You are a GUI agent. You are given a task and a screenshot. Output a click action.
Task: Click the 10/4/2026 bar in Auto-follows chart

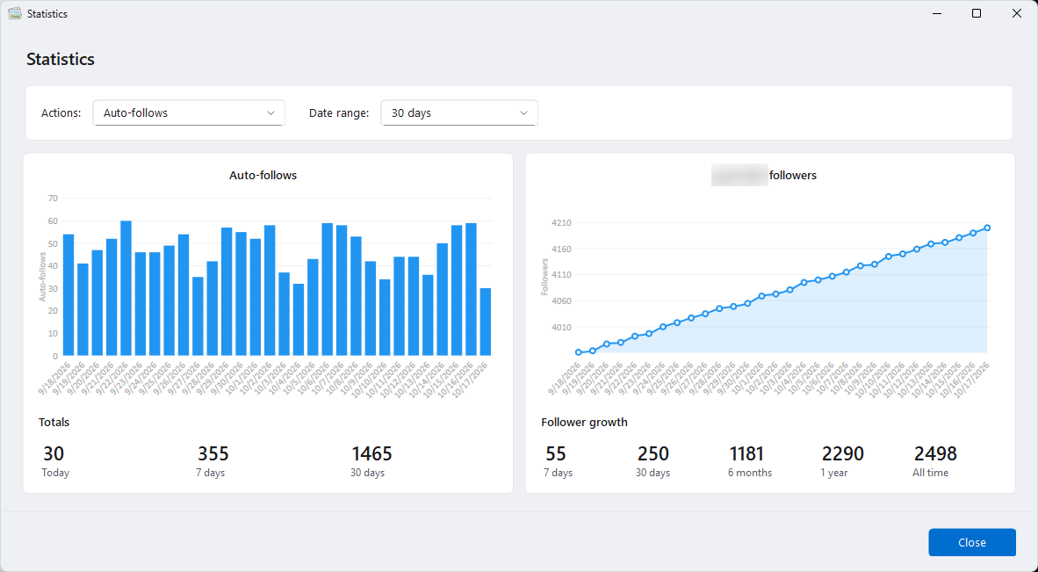[299, 320]
